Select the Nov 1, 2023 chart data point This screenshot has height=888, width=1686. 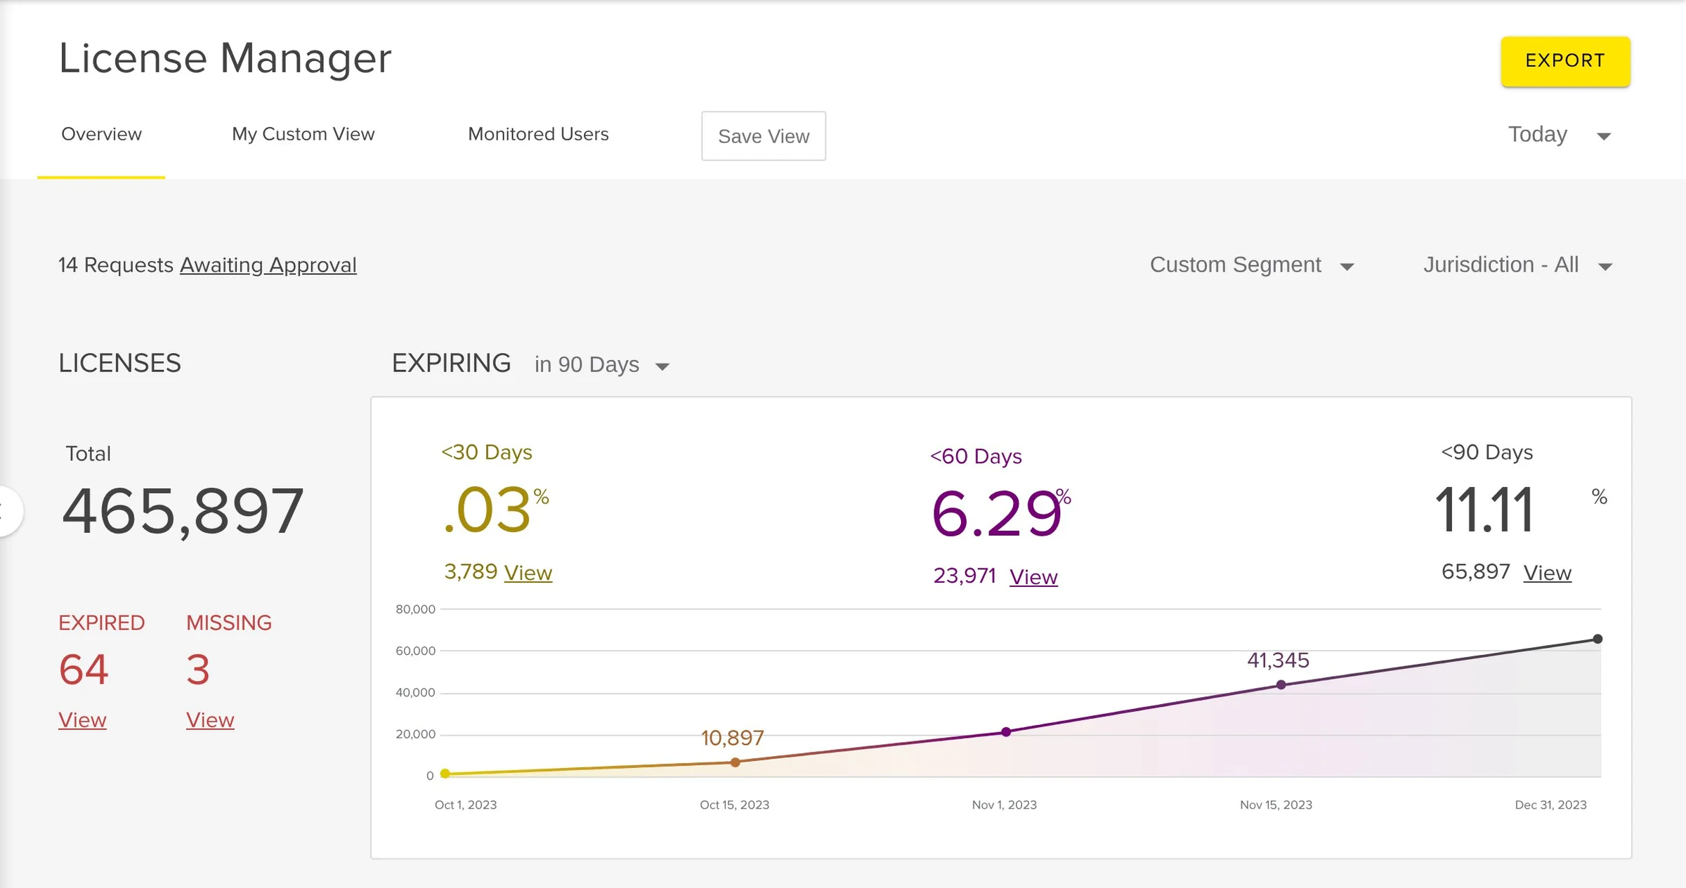pyautogui.click(x=1006, y=731)
